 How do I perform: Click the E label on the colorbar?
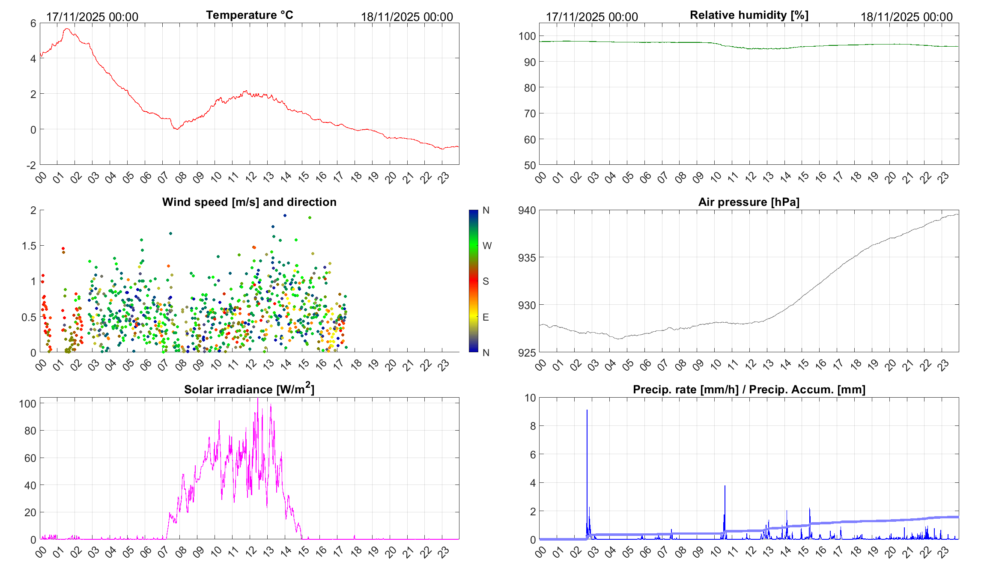tap(486, 317)
